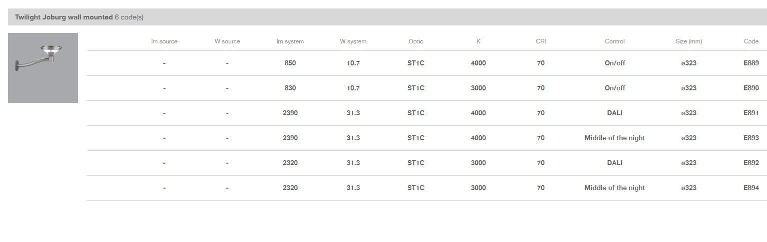Click the Twilight Joburg wall mounted product thumbnail

pyautogui.click(x=43, y=68)
